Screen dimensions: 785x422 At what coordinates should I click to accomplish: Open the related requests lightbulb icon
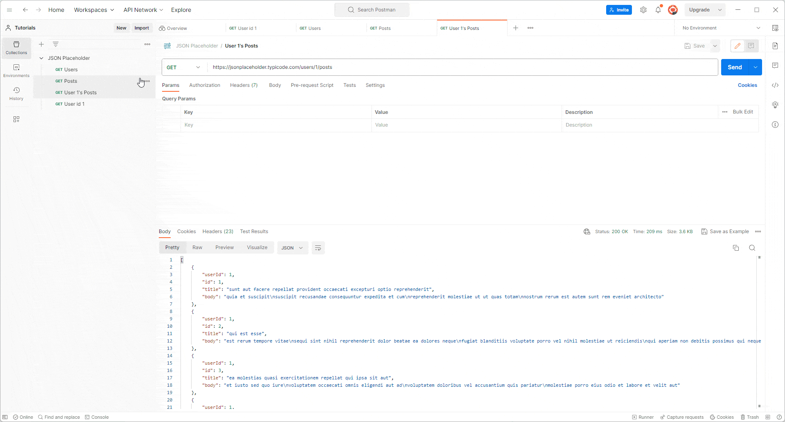point(775,105)
